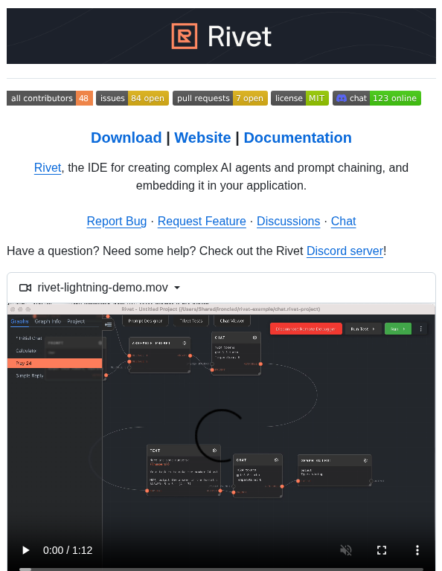Click the license MIT badge
The image size is (442, 571).
300,98
